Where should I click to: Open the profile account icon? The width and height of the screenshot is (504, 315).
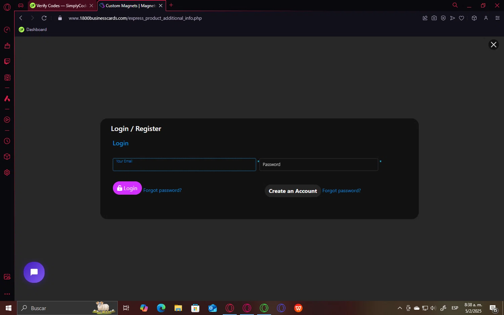click(486, 18)
